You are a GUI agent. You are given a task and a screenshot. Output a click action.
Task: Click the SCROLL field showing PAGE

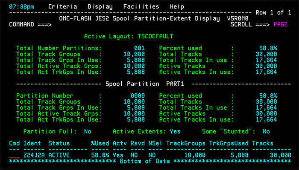coord(280,25)
